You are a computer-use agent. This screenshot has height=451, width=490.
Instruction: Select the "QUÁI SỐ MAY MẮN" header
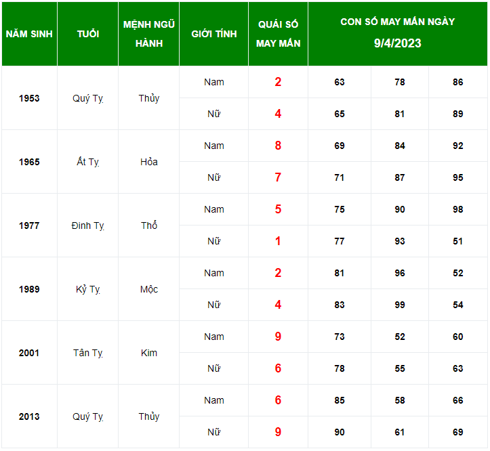pos(279,34)
